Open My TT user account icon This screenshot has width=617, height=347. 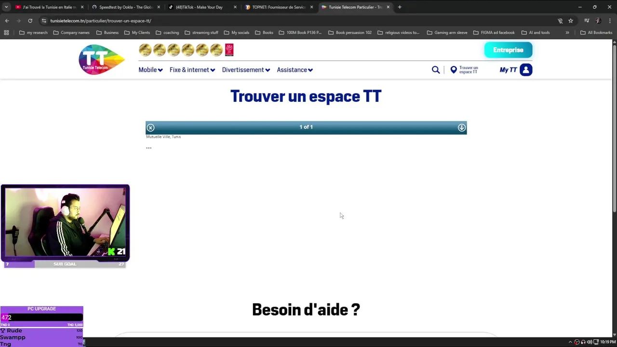click(x=526, y=70)
